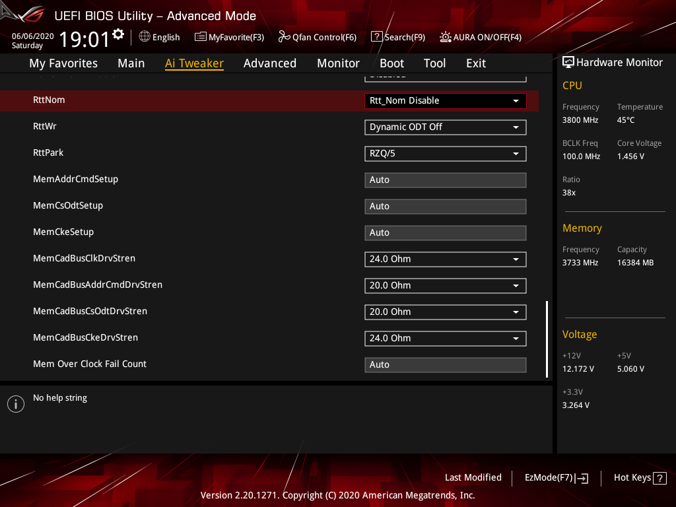Viewport: 676px width, 507px height.
Task: Click the AURA light icon
Action: click(x=446, y=37)
